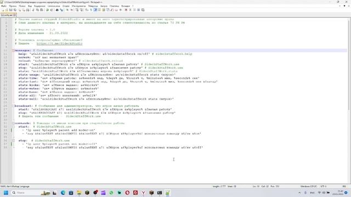Click the Close document toolbar icon
This screenshot has width=351, height=197.
click(x=20, y=10)
